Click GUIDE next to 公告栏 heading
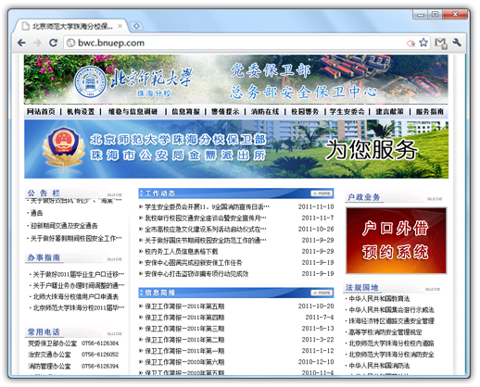Screen dimensions: 480x387 click(115, 194)
